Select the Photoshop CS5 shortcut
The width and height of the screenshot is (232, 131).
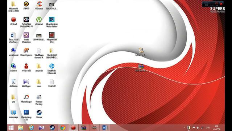pos(26,115)
